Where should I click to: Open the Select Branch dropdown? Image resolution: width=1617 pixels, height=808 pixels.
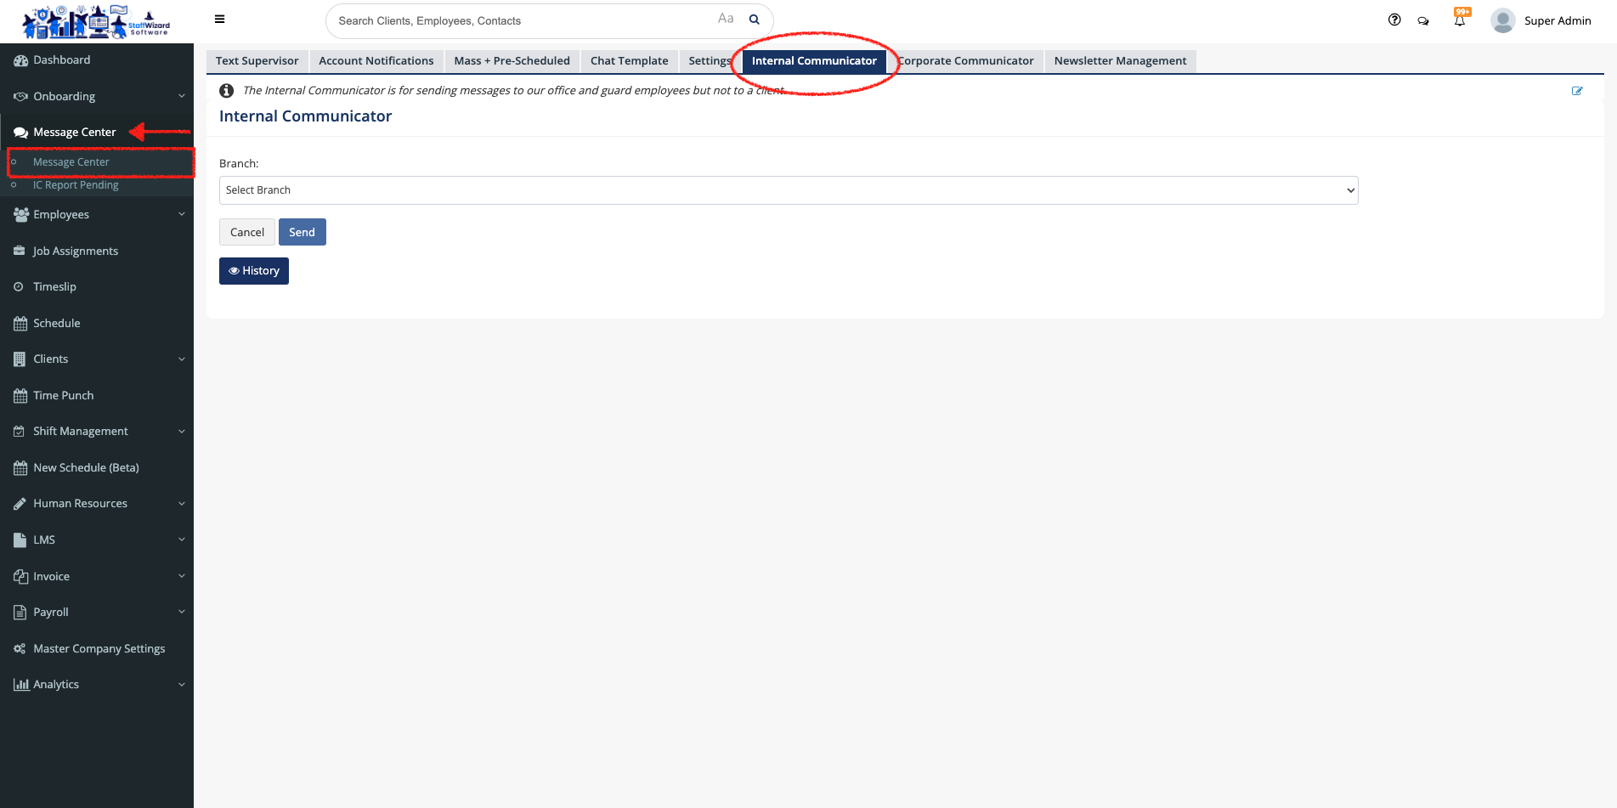788,190
